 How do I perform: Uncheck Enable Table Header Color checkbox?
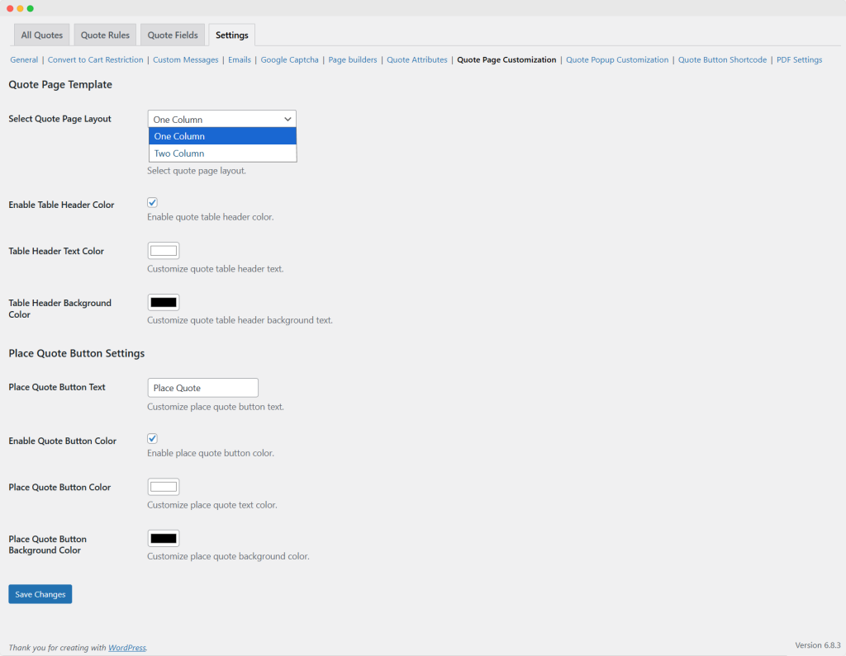152,203
